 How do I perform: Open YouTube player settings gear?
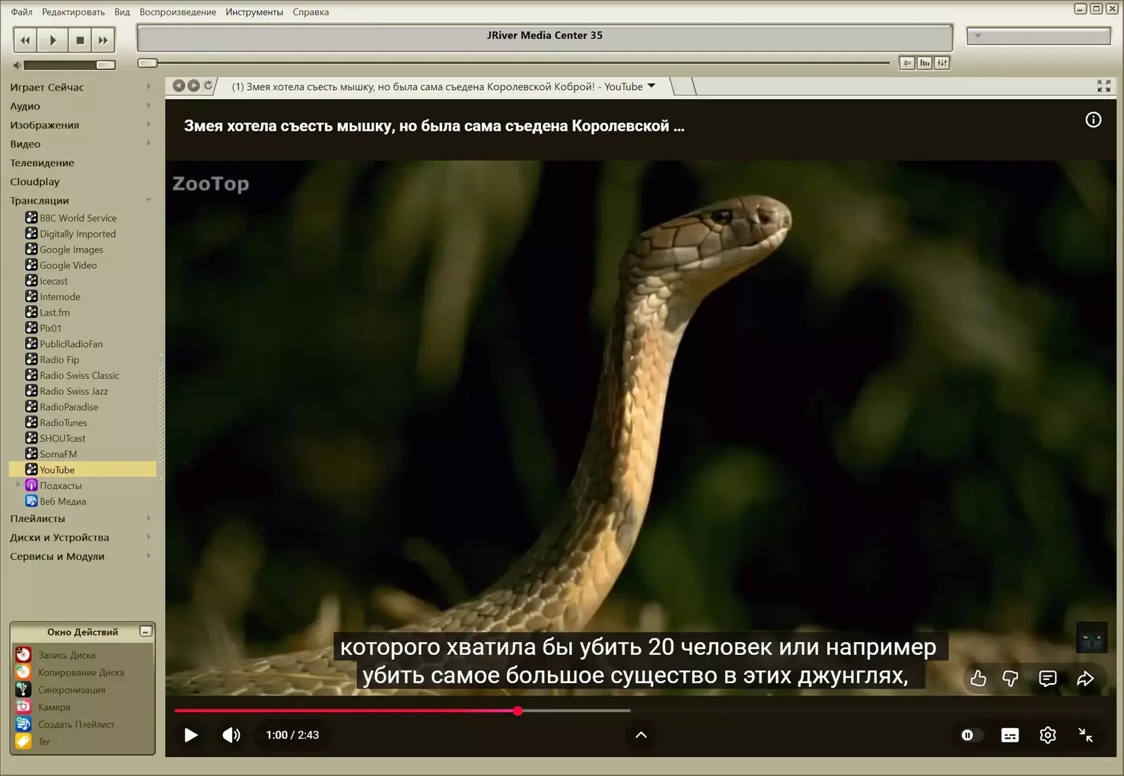click(1048, 735)
